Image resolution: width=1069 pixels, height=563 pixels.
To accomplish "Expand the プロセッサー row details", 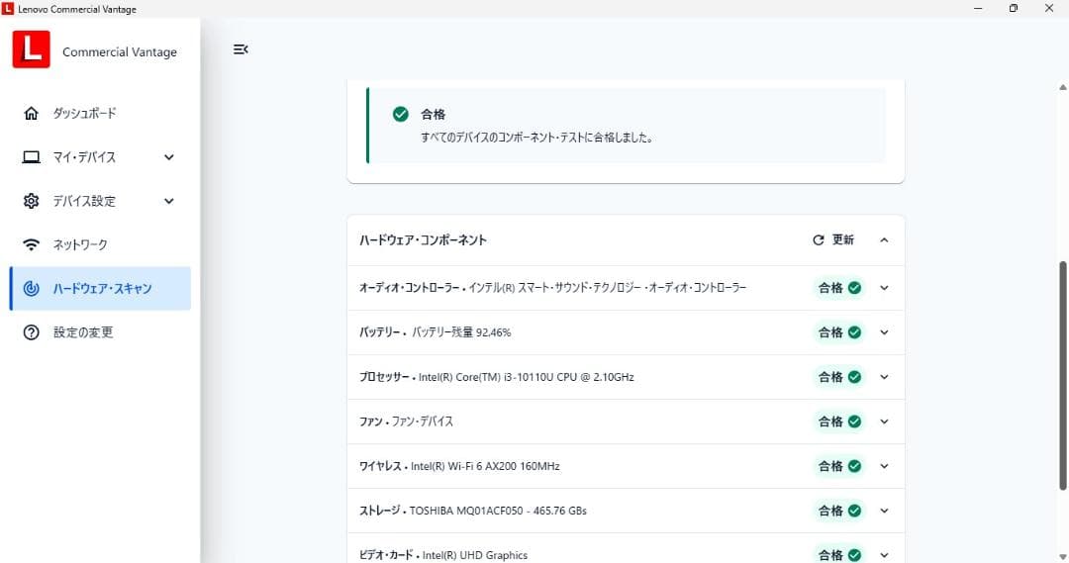I will [x=884, y=377].
